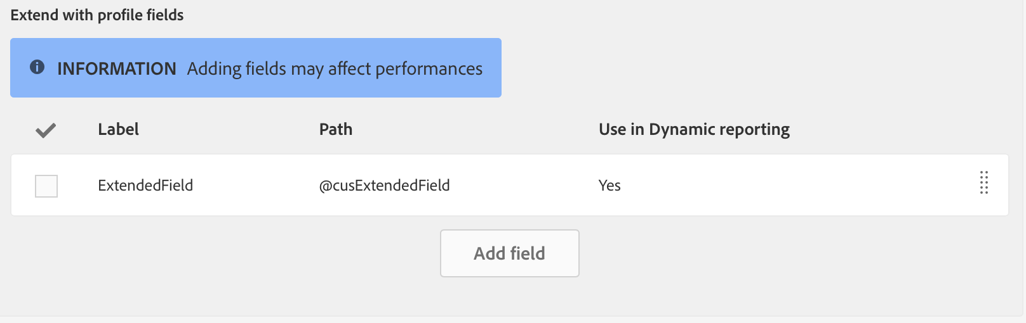
Task: Click the bold INFORMATION label
Action: point(117,68)
